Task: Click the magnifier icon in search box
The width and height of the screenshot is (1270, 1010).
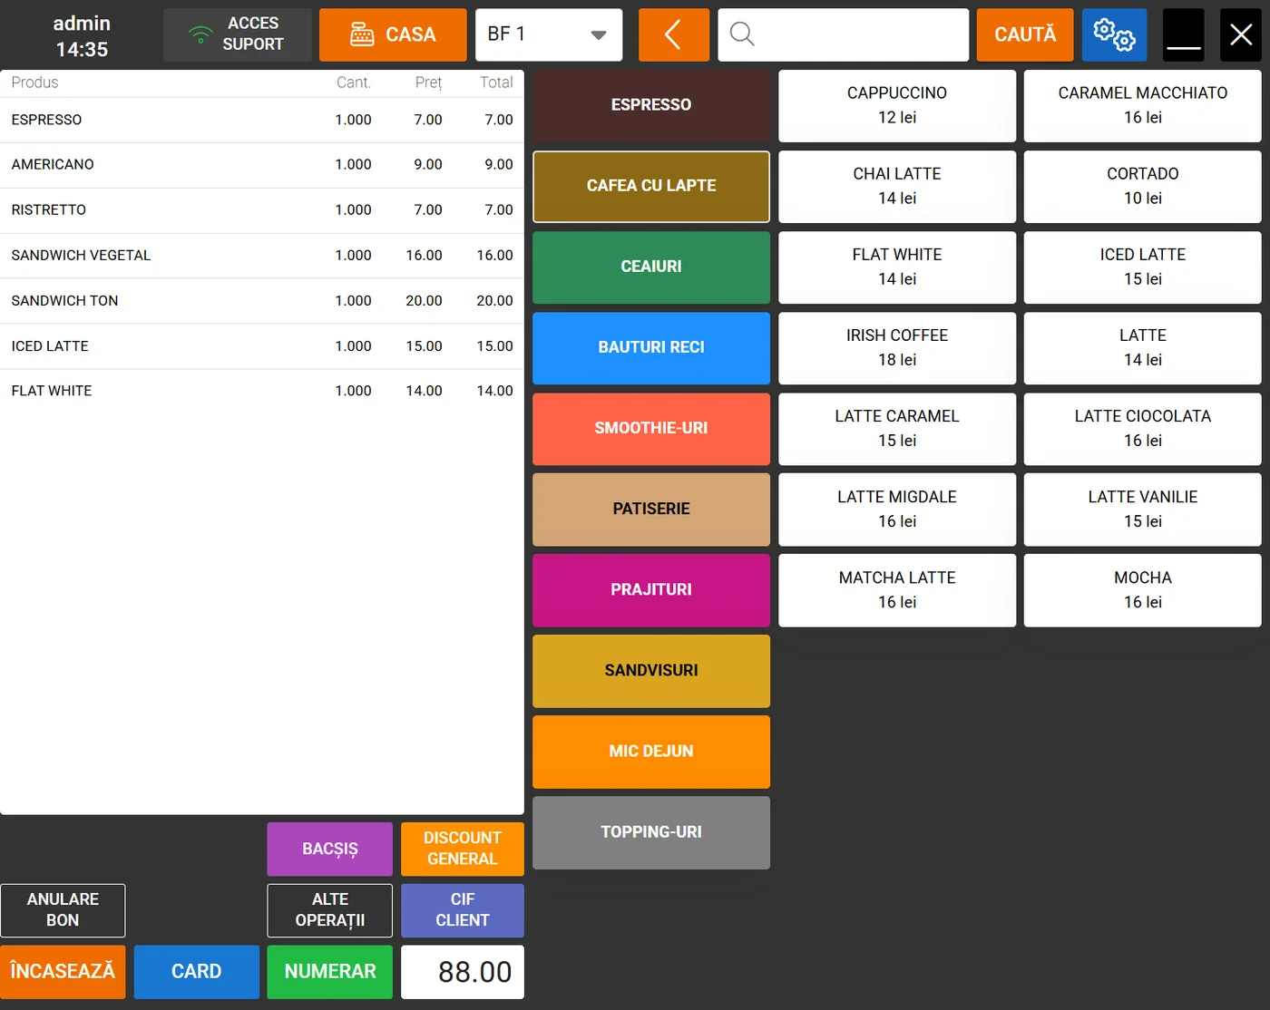Action: click(742, 34)
